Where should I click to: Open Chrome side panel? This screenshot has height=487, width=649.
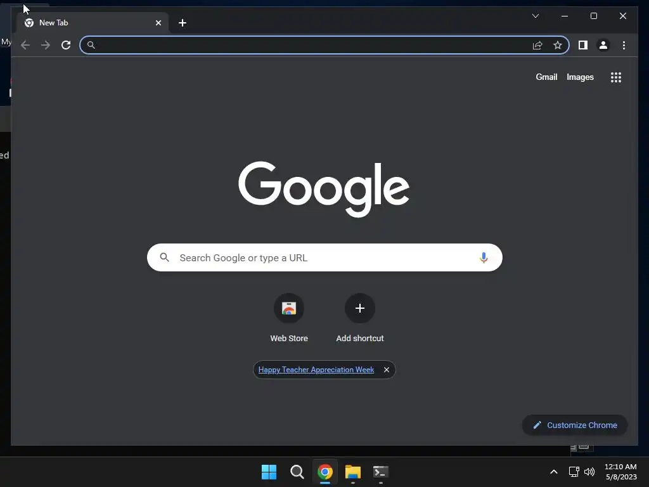click(583, 45)
